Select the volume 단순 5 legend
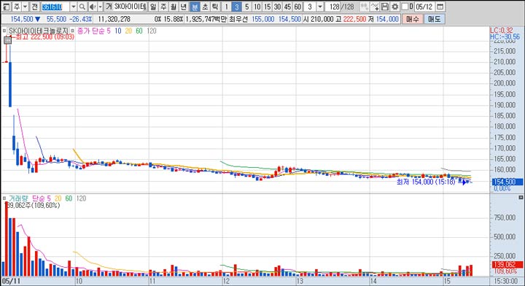This screenshot has width=525, height=286. (x=41, y=198)
